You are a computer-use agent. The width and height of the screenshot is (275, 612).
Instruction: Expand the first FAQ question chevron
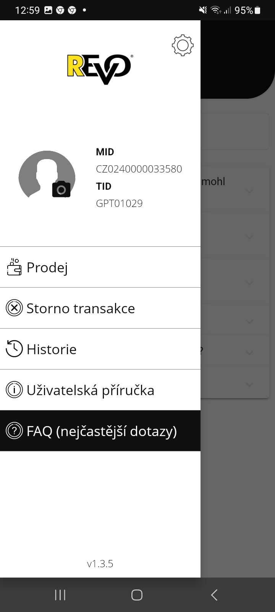[249, 190]
